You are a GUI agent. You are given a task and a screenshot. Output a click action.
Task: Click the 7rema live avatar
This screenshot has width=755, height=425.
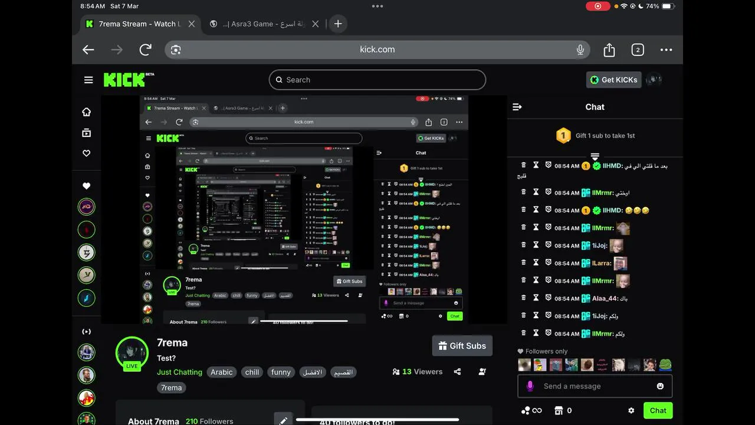click(x=132, y=353)
